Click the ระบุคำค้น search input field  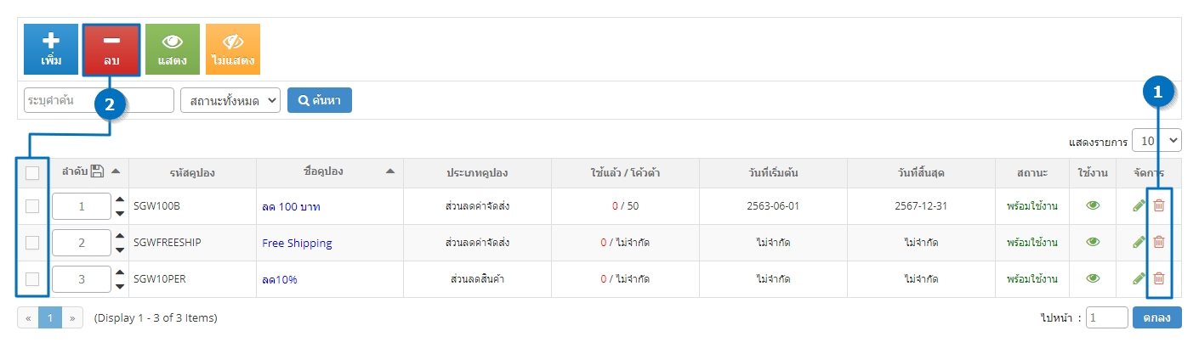coord(99,100)
